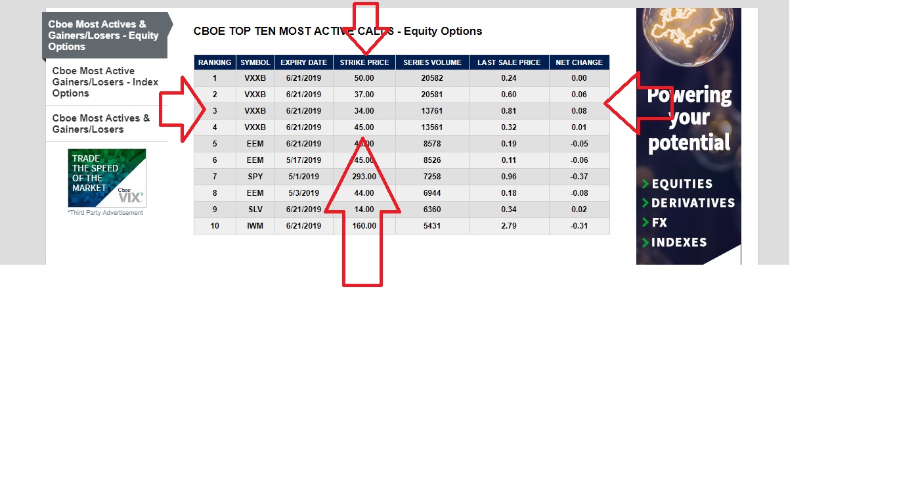Open Cboe Most Active Index Options page
This screenshot has height=490, width=918.
click(106, 82)
